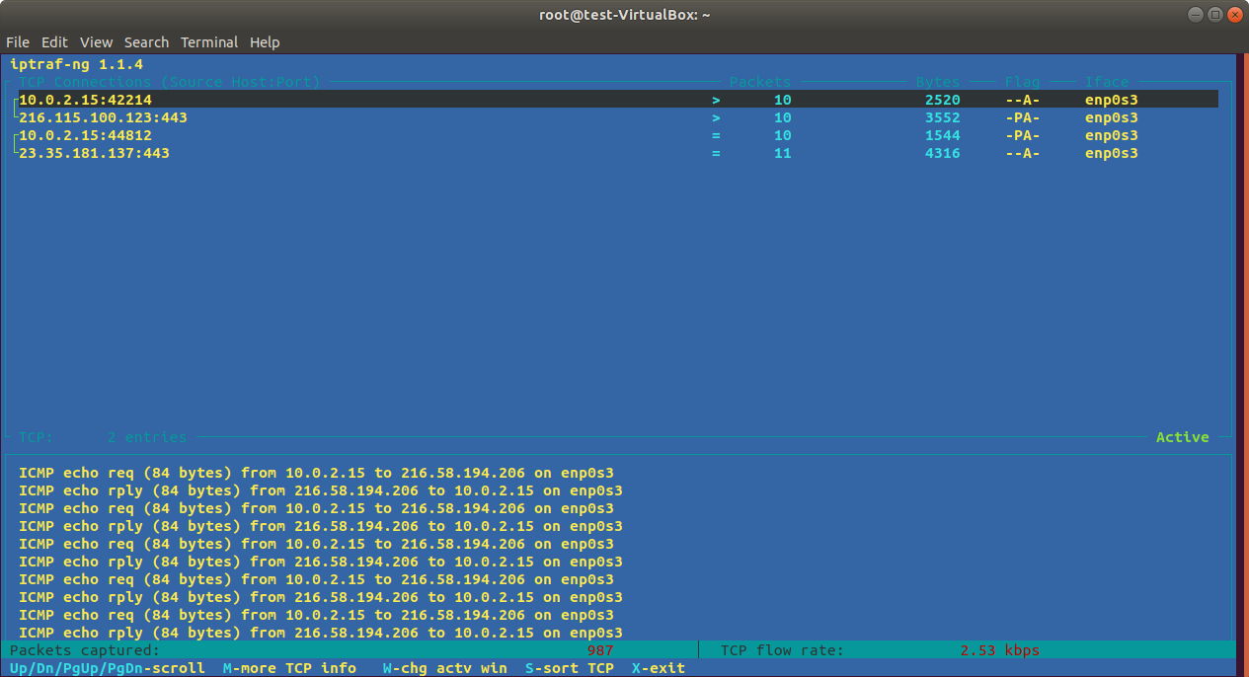The image size is (1249, 677).
Task: Click the Up/Dn/PgUp/PgDn-scroll hint
Action: [x=107, y=668]
